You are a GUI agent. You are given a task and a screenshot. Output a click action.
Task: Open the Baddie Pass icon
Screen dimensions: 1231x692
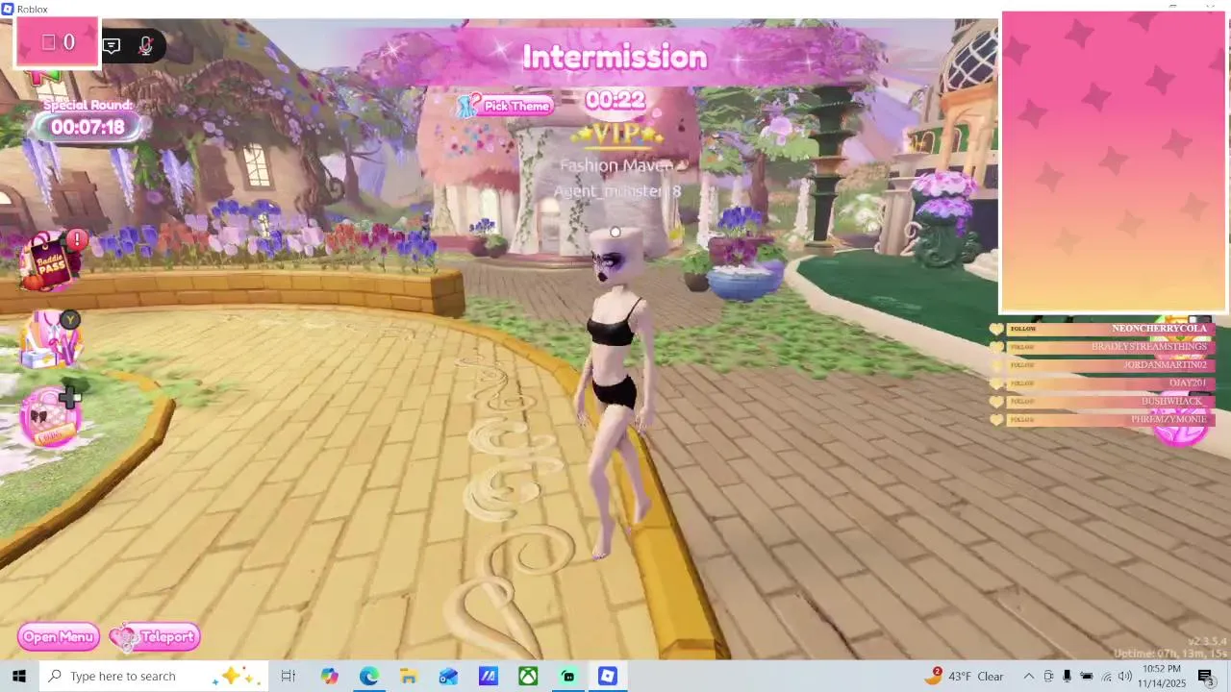(x=52, y=261)
